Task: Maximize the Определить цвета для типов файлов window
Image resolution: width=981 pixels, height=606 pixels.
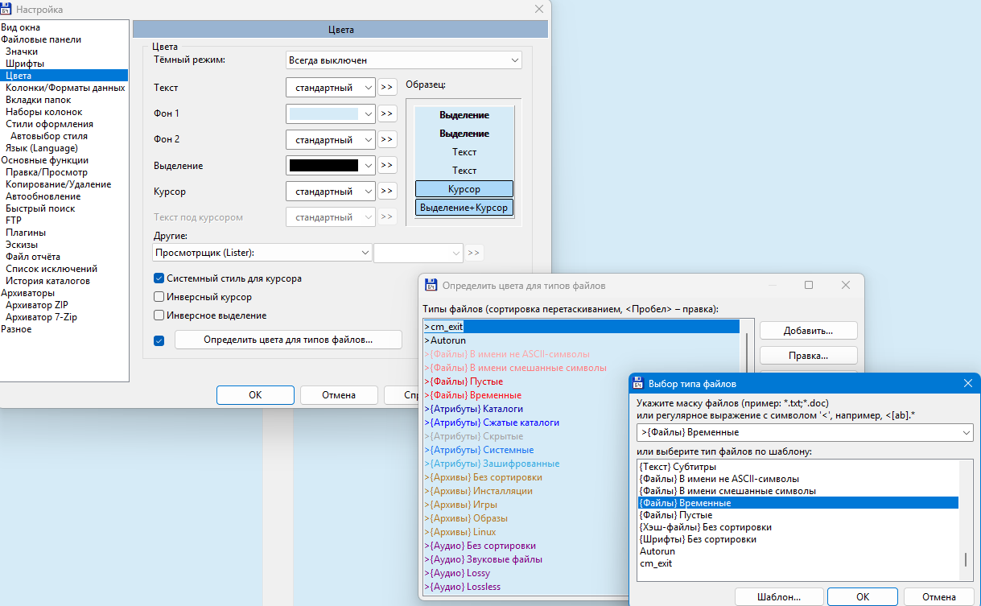Action: click(x=809, y=285)
